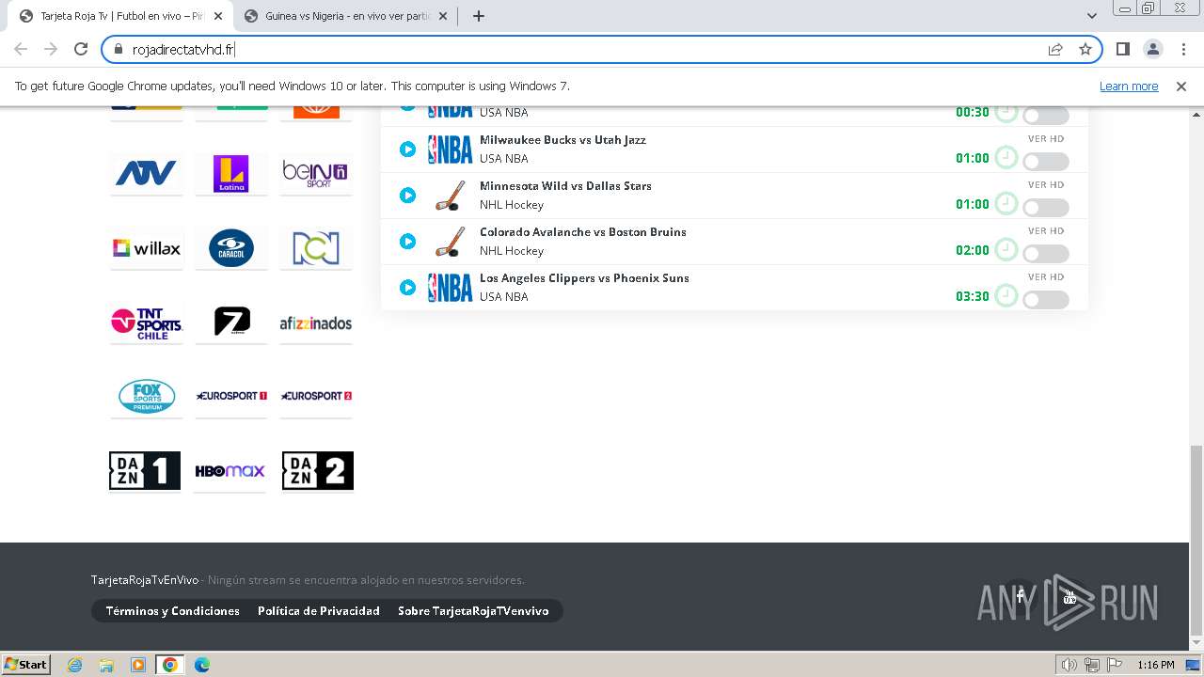
Task: Toggle VER HD for Avalanche vs Bruins
Action: [x=1046, y=254]
